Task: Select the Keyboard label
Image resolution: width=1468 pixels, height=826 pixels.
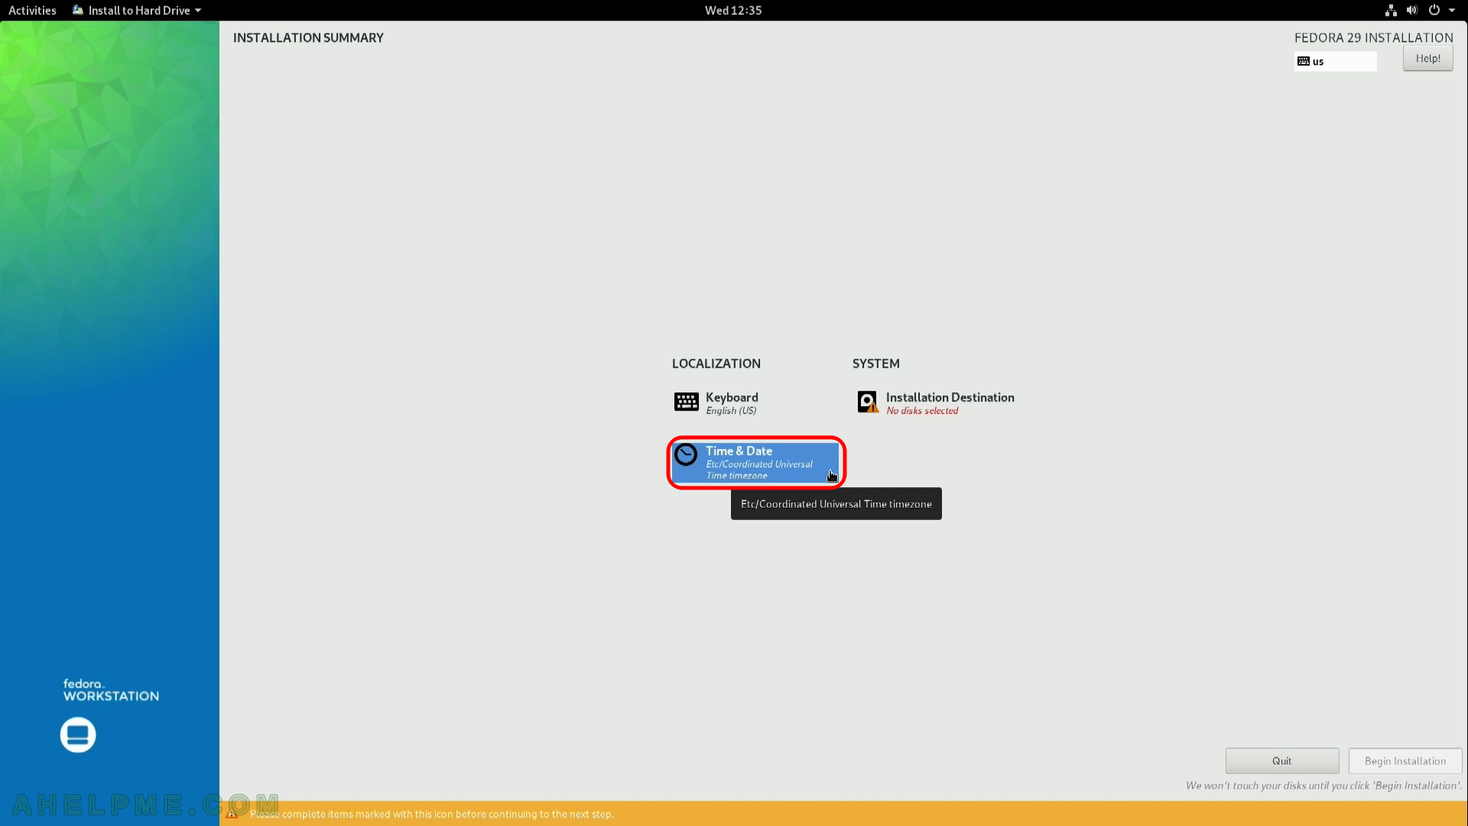Action: coord(732,397)
